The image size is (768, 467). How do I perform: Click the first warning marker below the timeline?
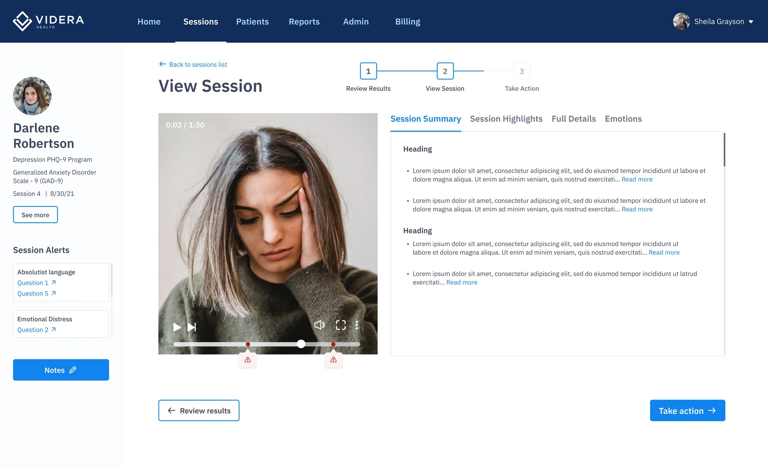pyautogui.click(x=247, y=359)
